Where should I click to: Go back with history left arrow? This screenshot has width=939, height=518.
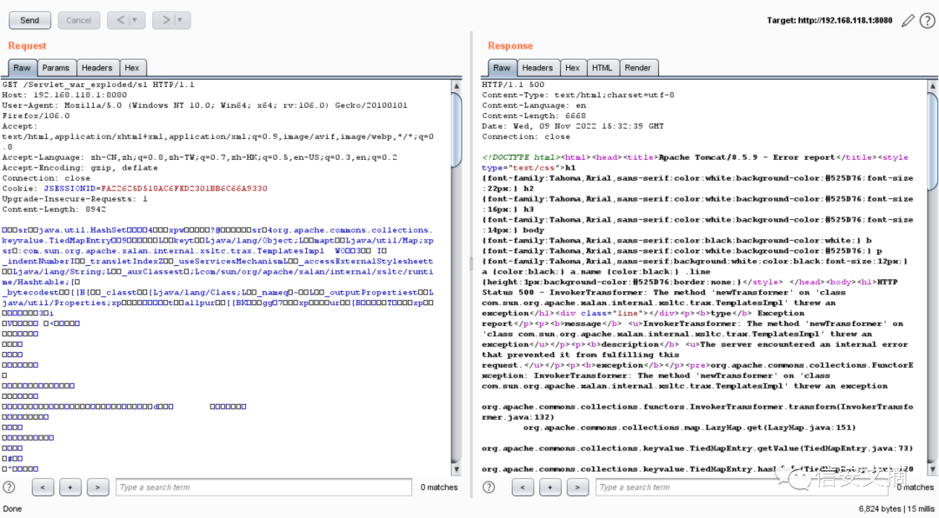click(120, 20)
